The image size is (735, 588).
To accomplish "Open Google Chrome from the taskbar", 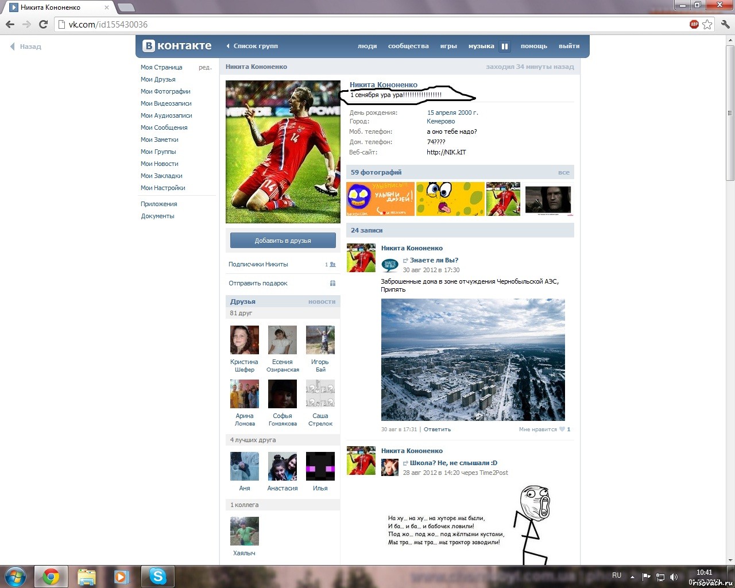I will coord(51,577).
